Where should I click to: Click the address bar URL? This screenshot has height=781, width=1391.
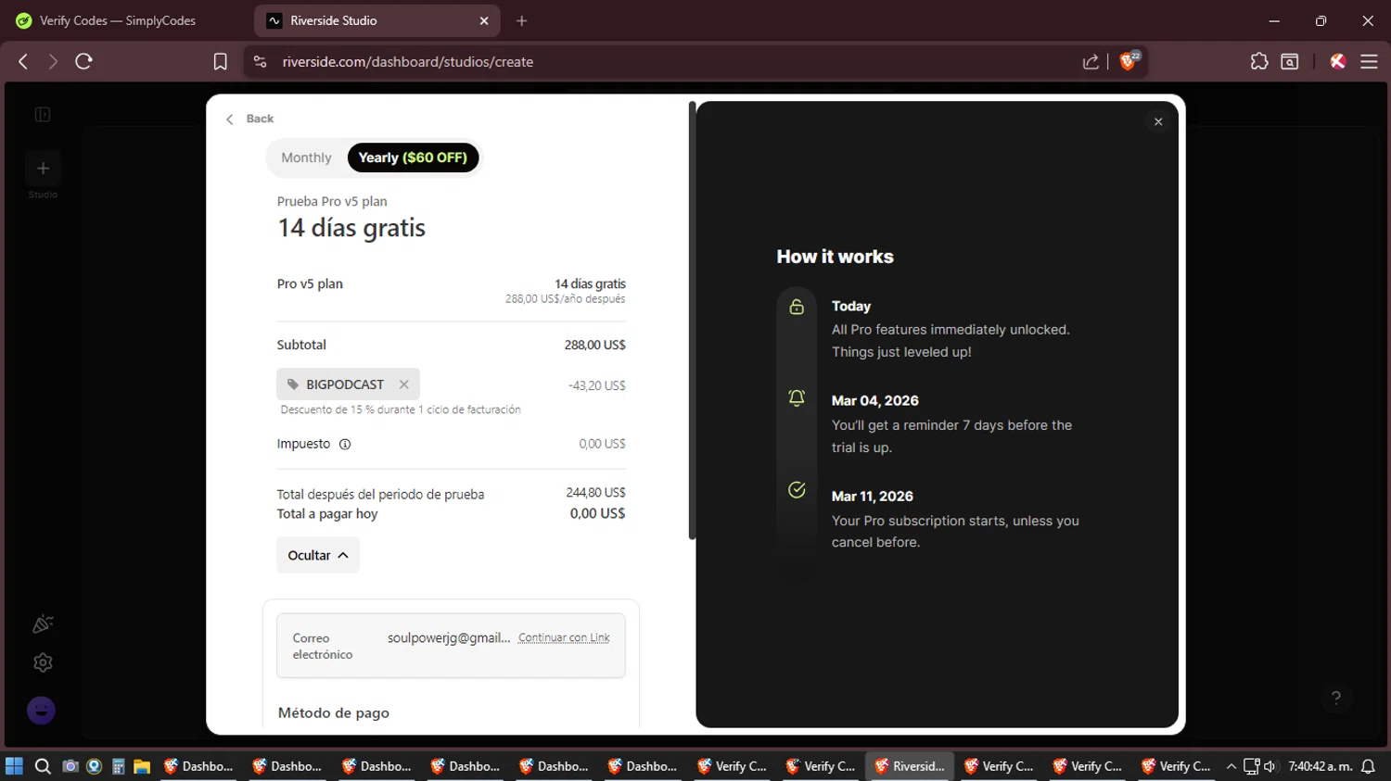408,62
